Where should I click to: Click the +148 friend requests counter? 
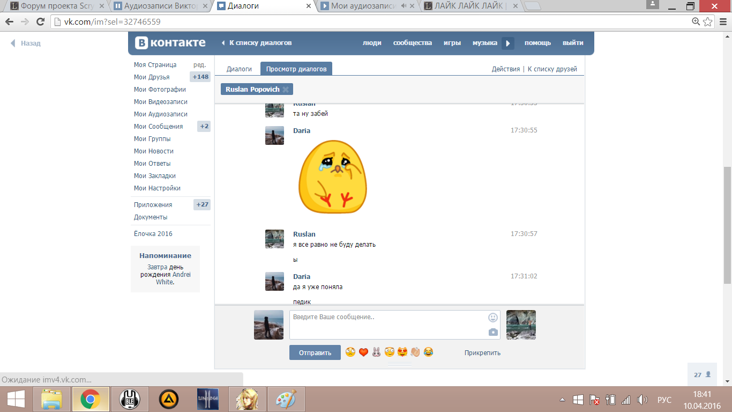tap(200, 77)
